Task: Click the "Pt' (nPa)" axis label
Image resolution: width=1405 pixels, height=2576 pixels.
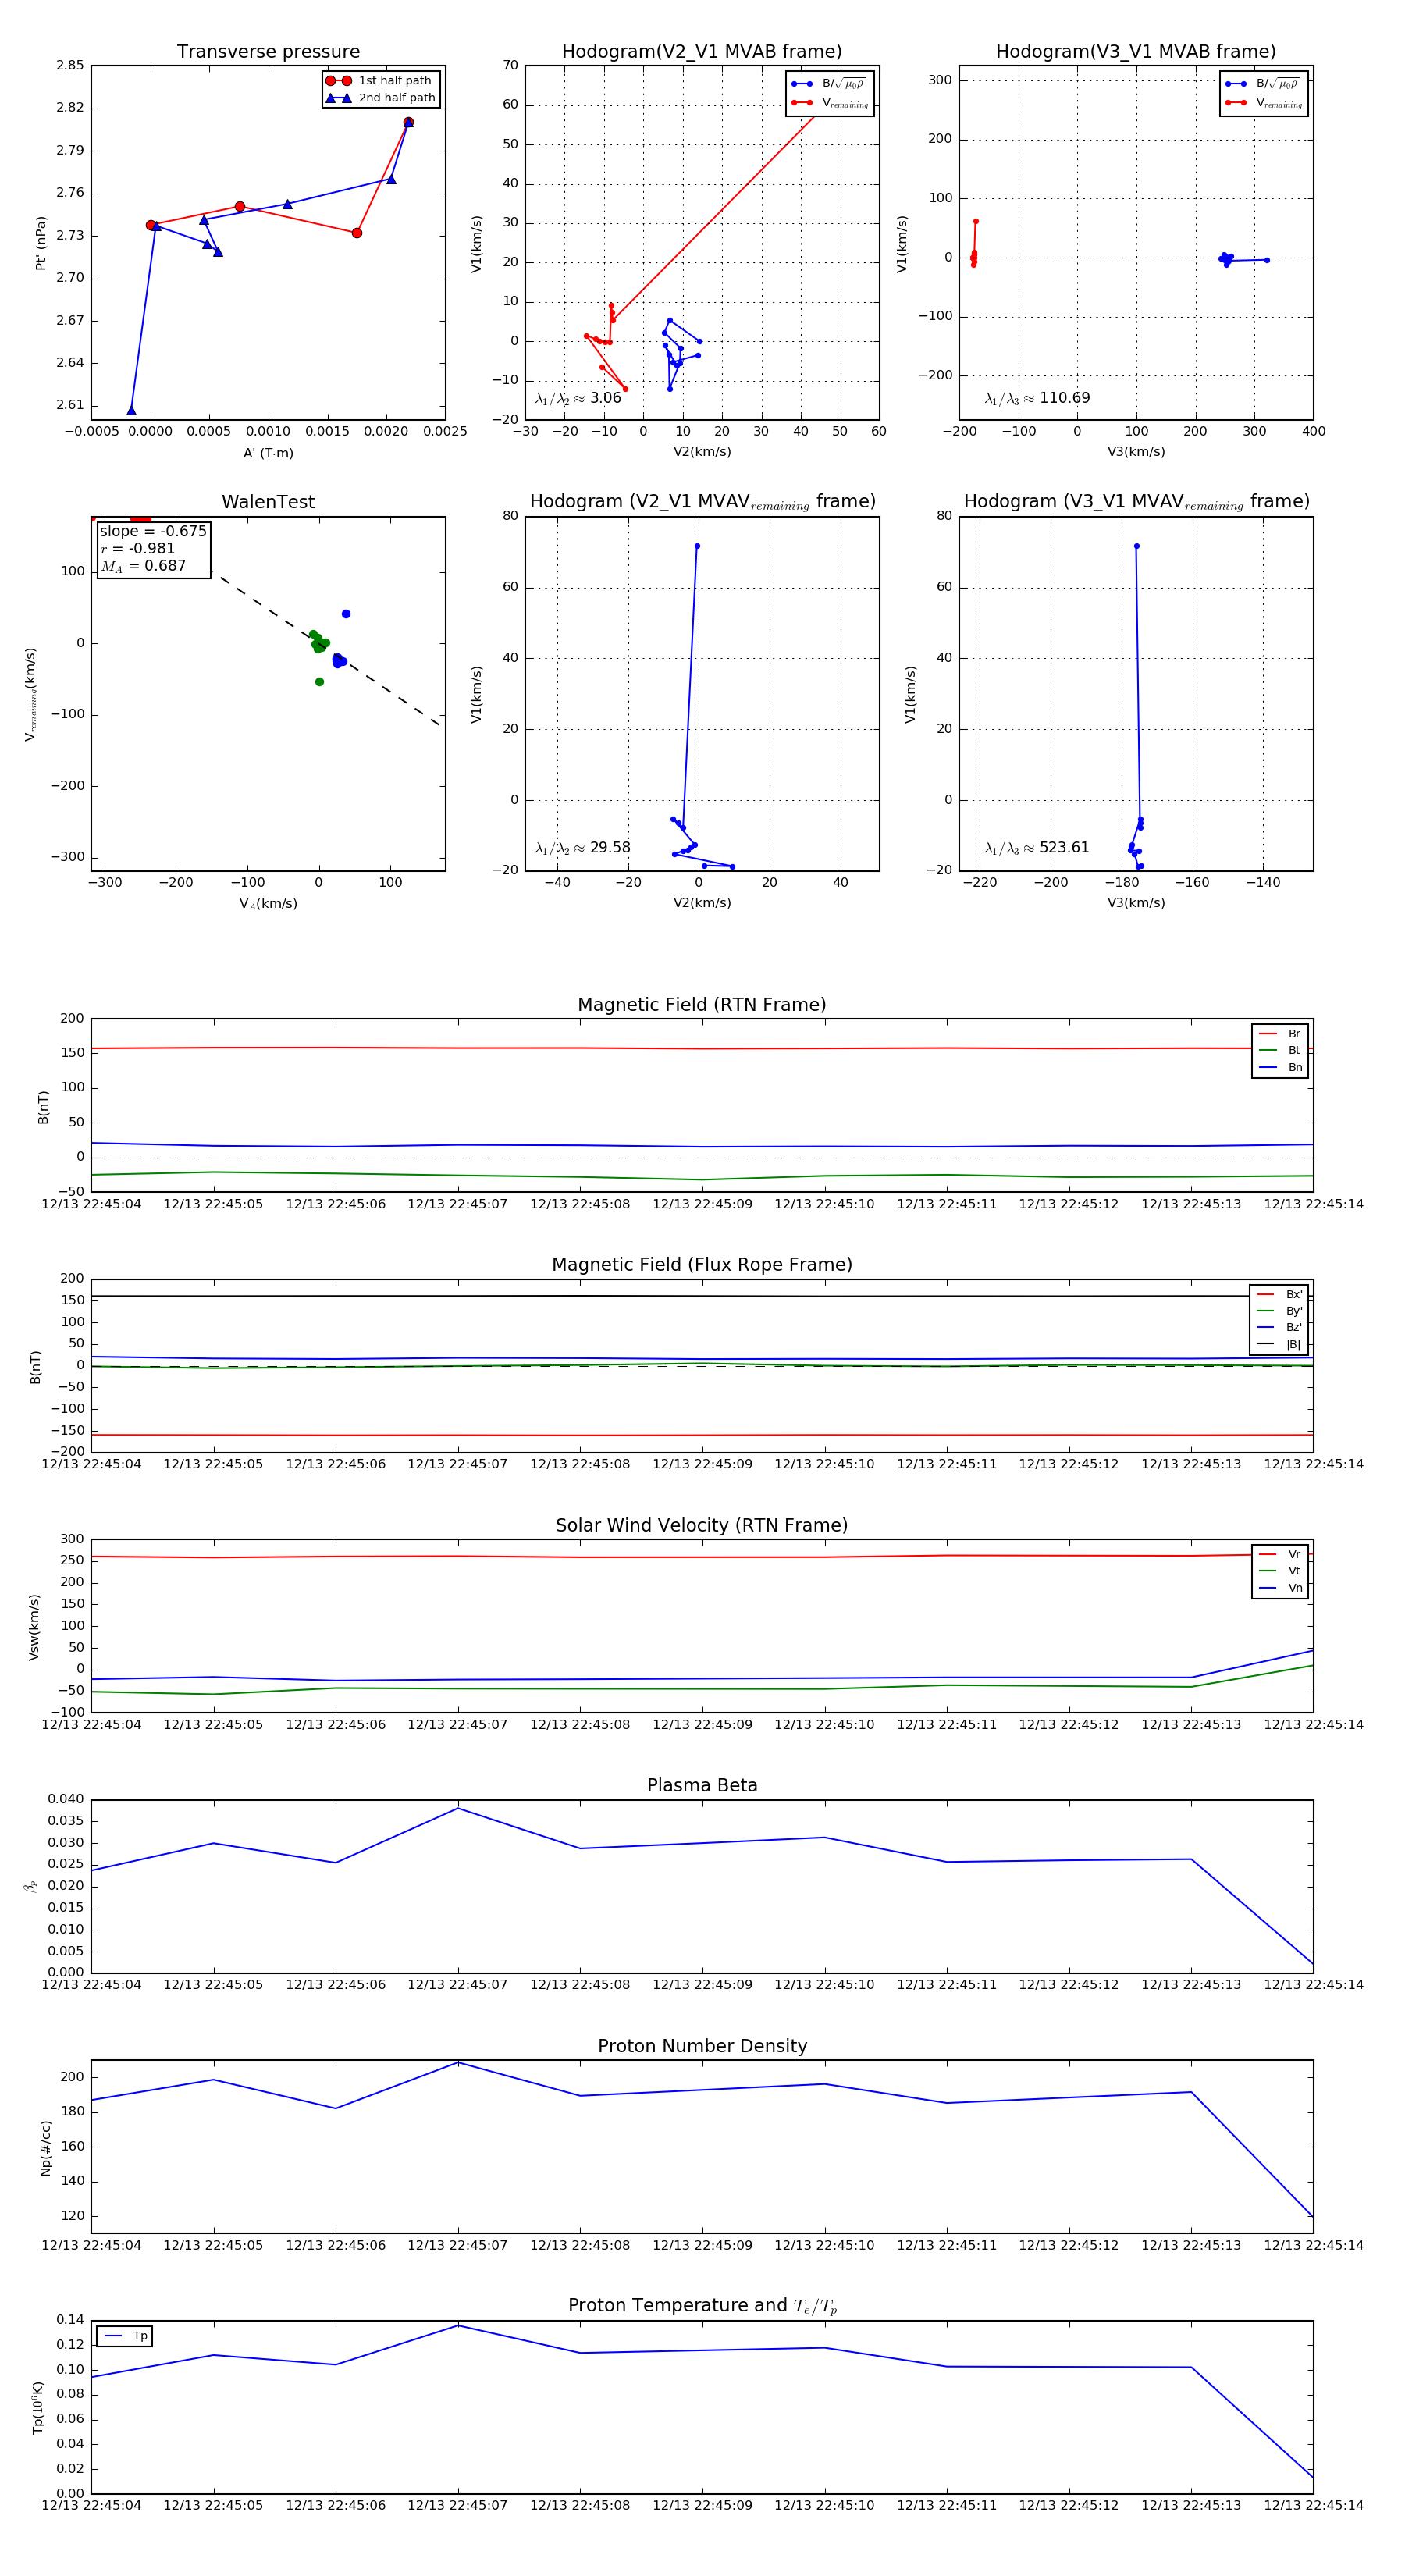Action: (40, 243)
